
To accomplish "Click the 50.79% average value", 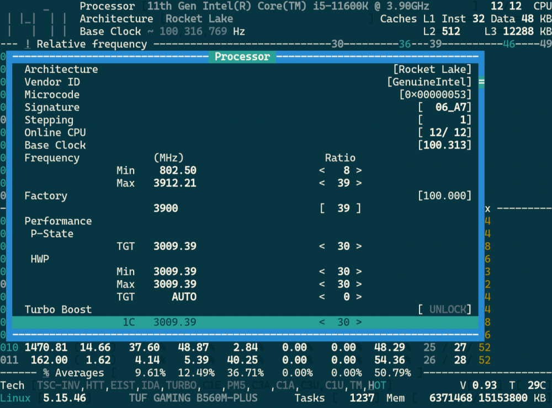I will 392,373.
